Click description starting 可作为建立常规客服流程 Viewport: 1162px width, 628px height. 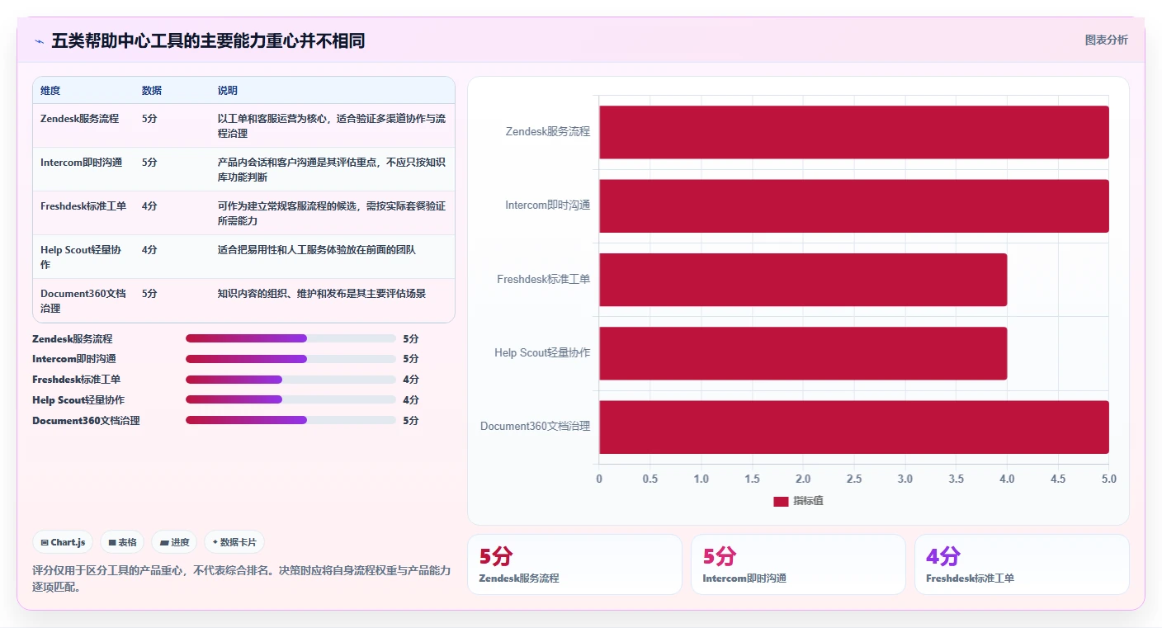pyautogui.click(x=332, y=213)
